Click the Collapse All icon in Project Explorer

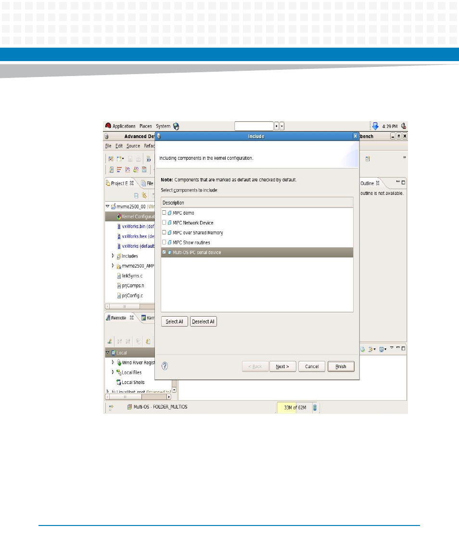point(136,195)
